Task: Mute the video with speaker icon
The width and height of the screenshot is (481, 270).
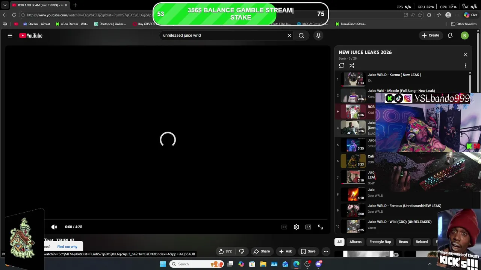Action: 54,227
